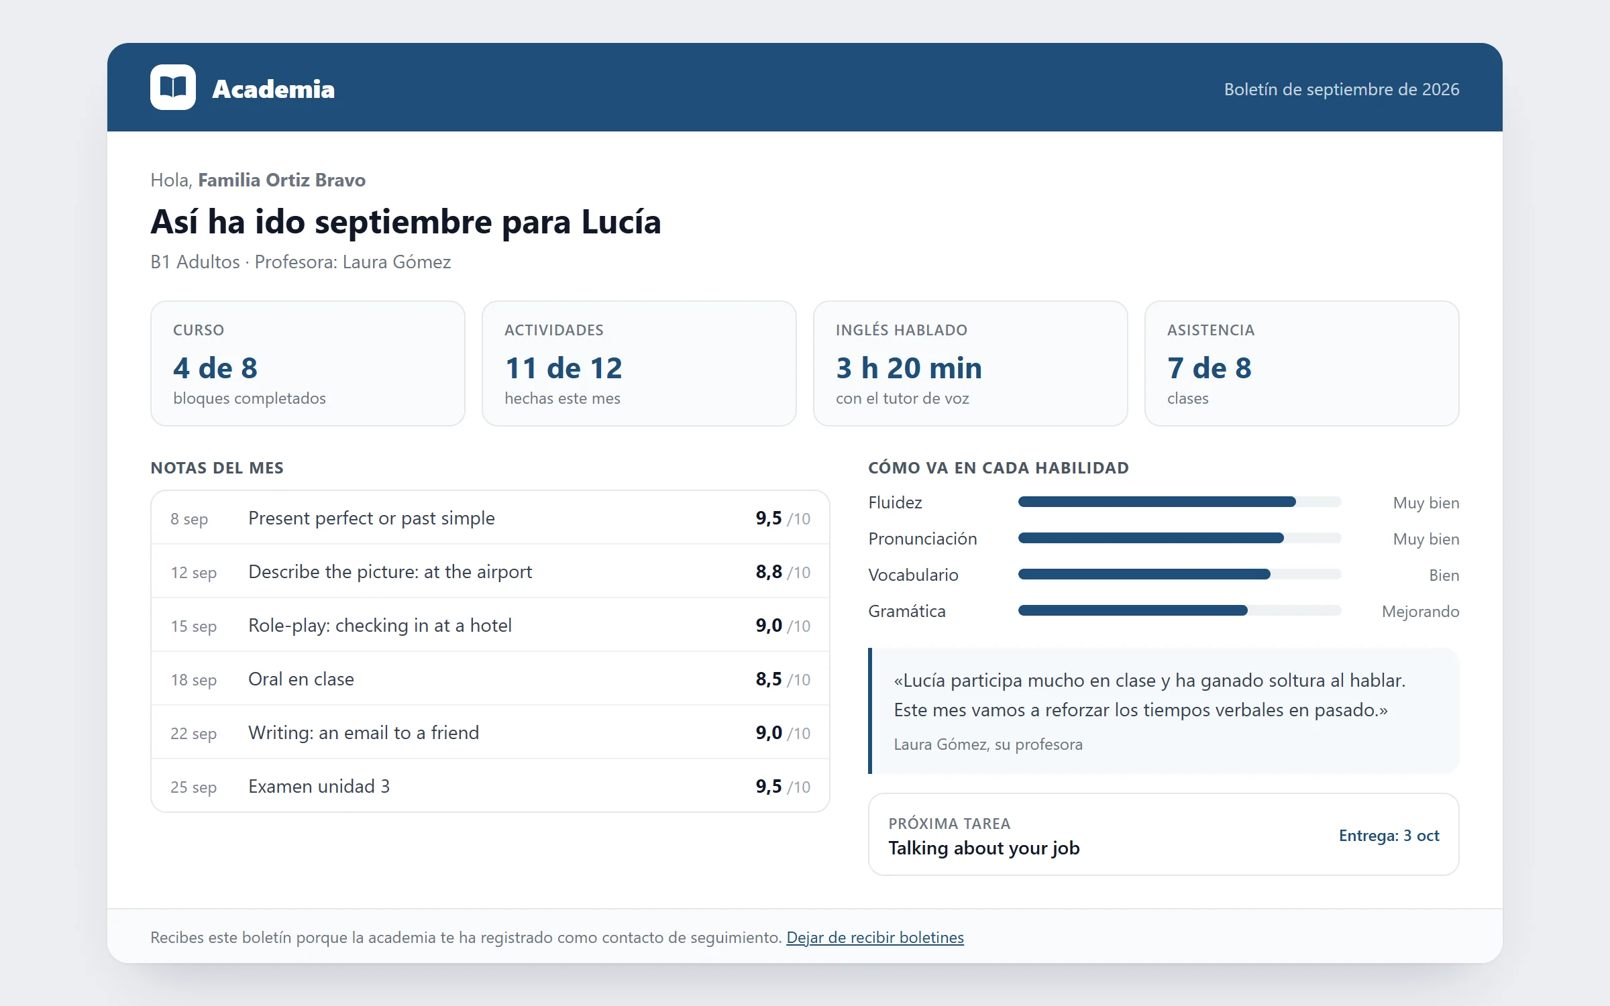Click the 25 sep date

point(193,787)
